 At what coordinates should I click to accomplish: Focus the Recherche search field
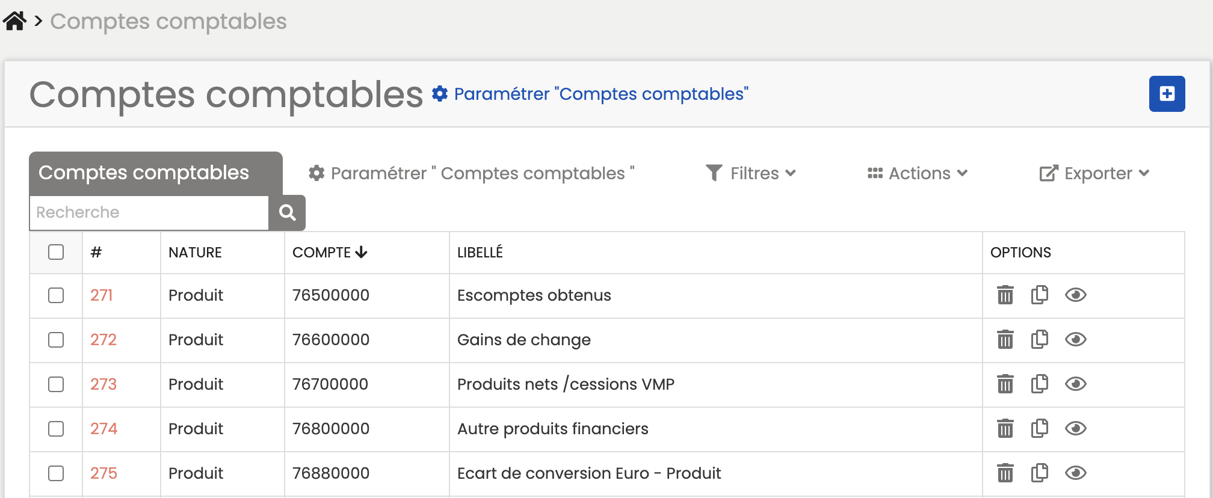coord(149,212)
